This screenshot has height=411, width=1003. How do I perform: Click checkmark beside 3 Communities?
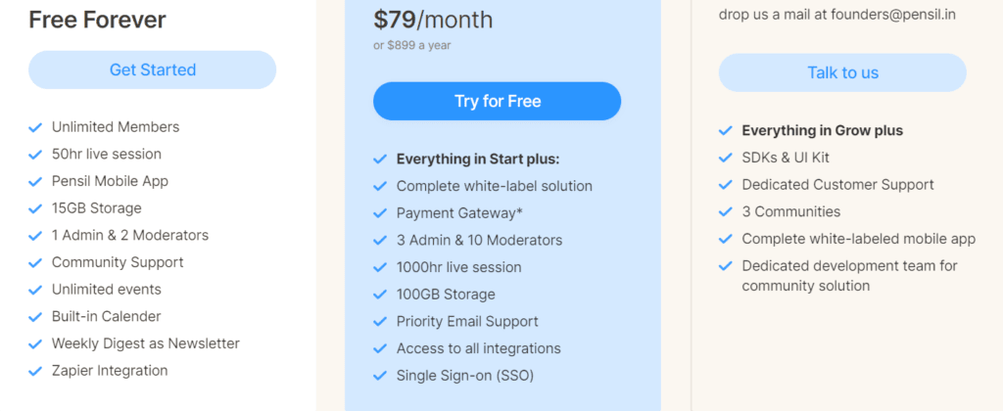pos(726,211)
